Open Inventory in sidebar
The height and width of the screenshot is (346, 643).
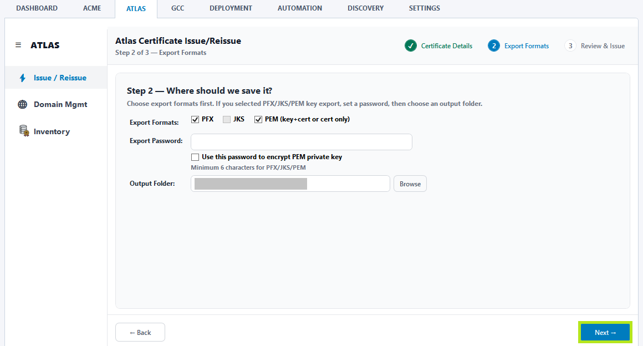[56, 131]
